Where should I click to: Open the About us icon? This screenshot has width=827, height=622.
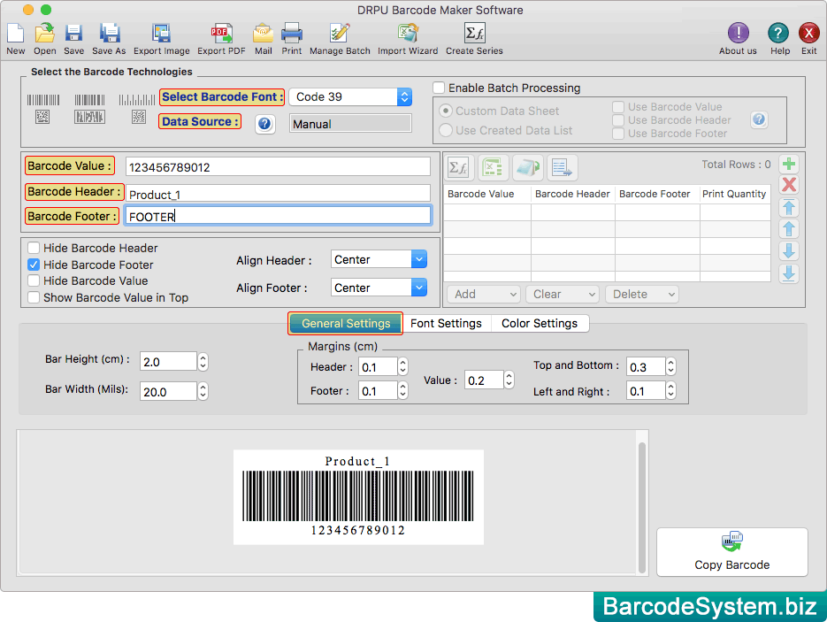(x=738, y=34)
